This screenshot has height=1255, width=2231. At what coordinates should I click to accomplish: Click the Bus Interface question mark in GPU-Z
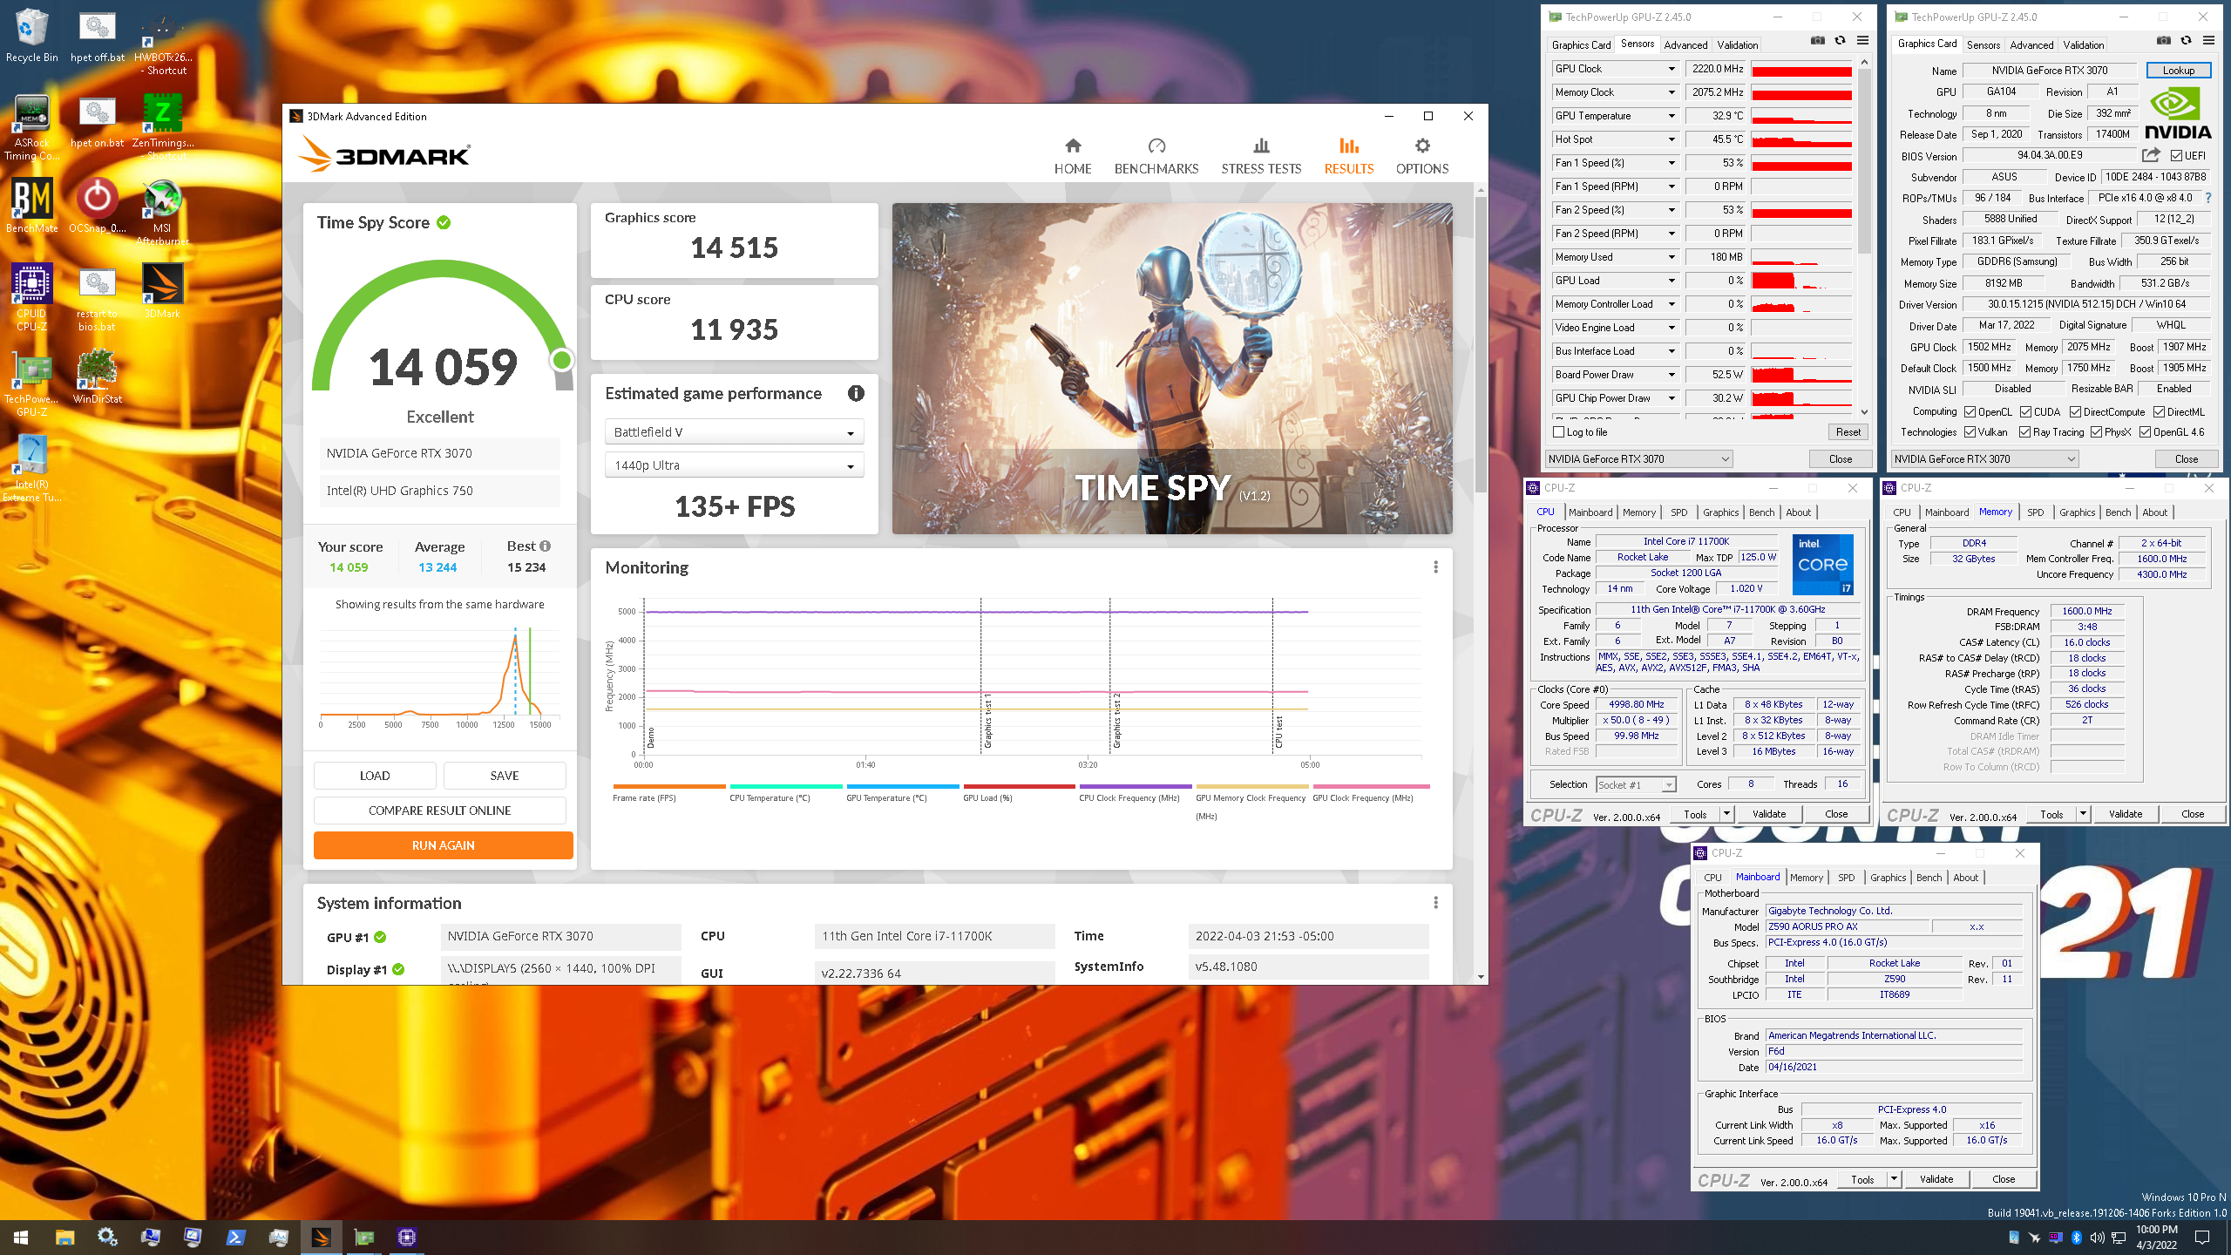click(x=2208, y=198)
